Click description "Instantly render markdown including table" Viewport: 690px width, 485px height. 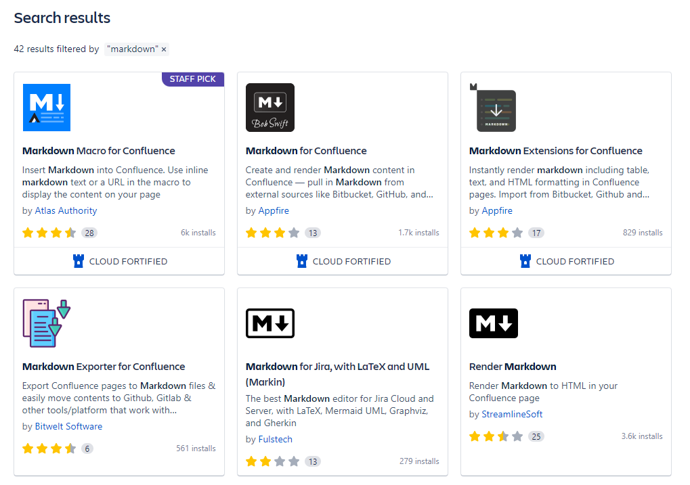click(559, 183)
